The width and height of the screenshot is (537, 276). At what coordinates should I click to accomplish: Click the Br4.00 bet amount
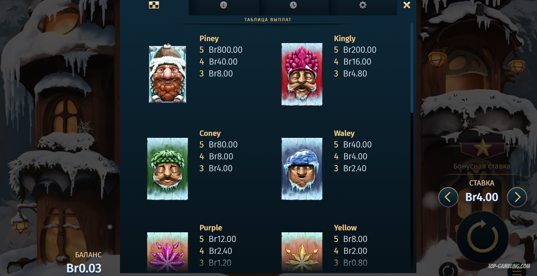pos(482,197)
